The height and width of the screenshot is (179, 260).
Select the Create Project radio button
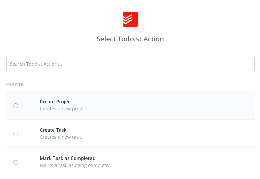[16, 106]
